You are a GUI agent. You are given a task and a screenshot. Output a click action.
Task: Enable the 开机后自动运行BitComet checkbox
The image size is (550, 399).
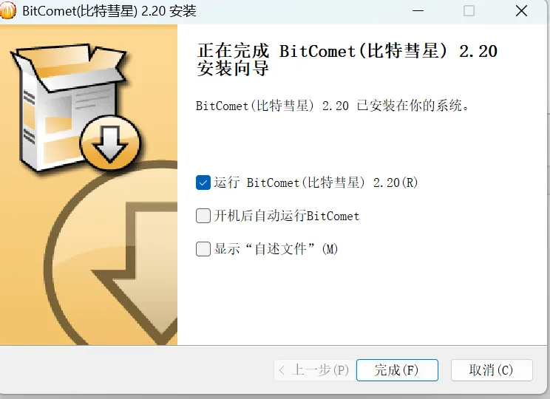click(x=203, y=216)
